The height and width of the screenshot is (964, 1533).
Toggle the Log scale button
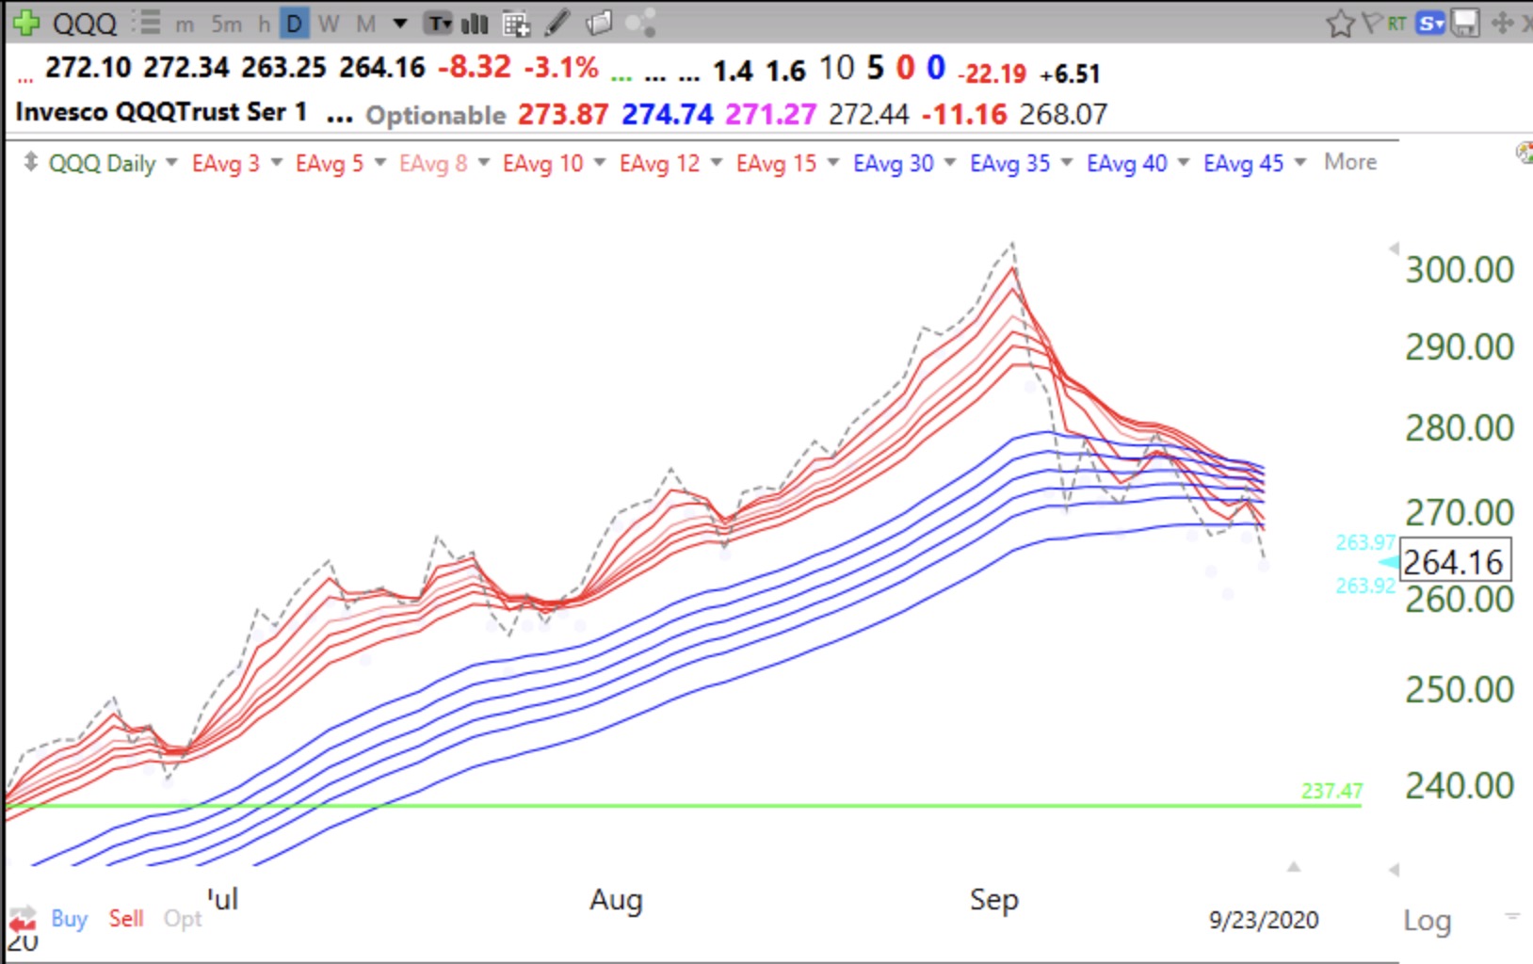(x=1428, y=920)
